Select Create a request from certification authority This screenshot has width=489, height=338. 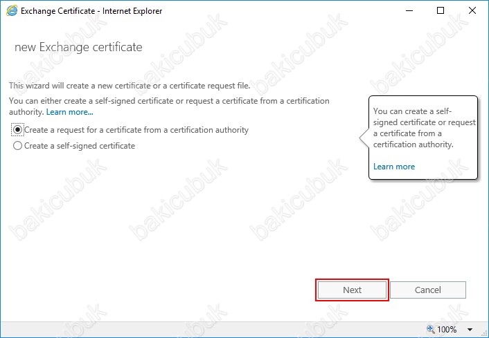[17, 129]
